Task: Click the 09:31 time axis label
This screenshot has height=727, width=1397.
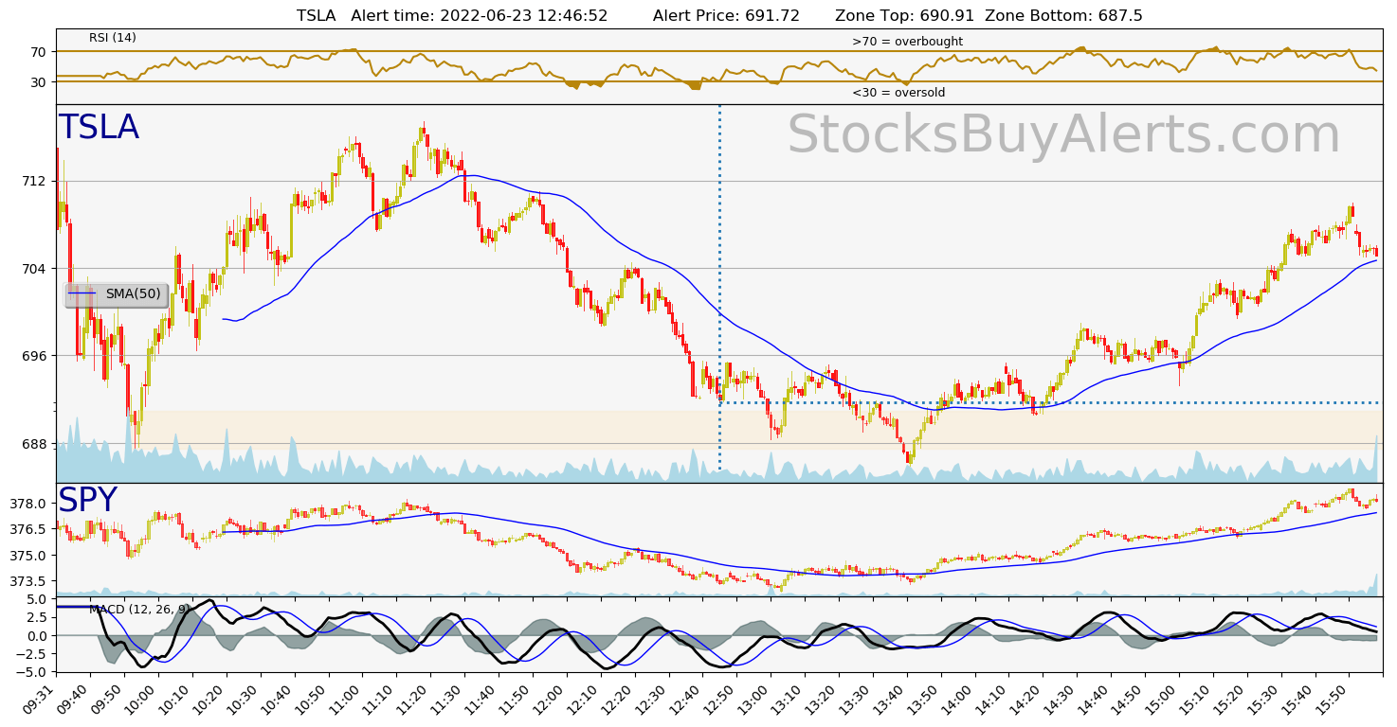Action: (42, 699)
